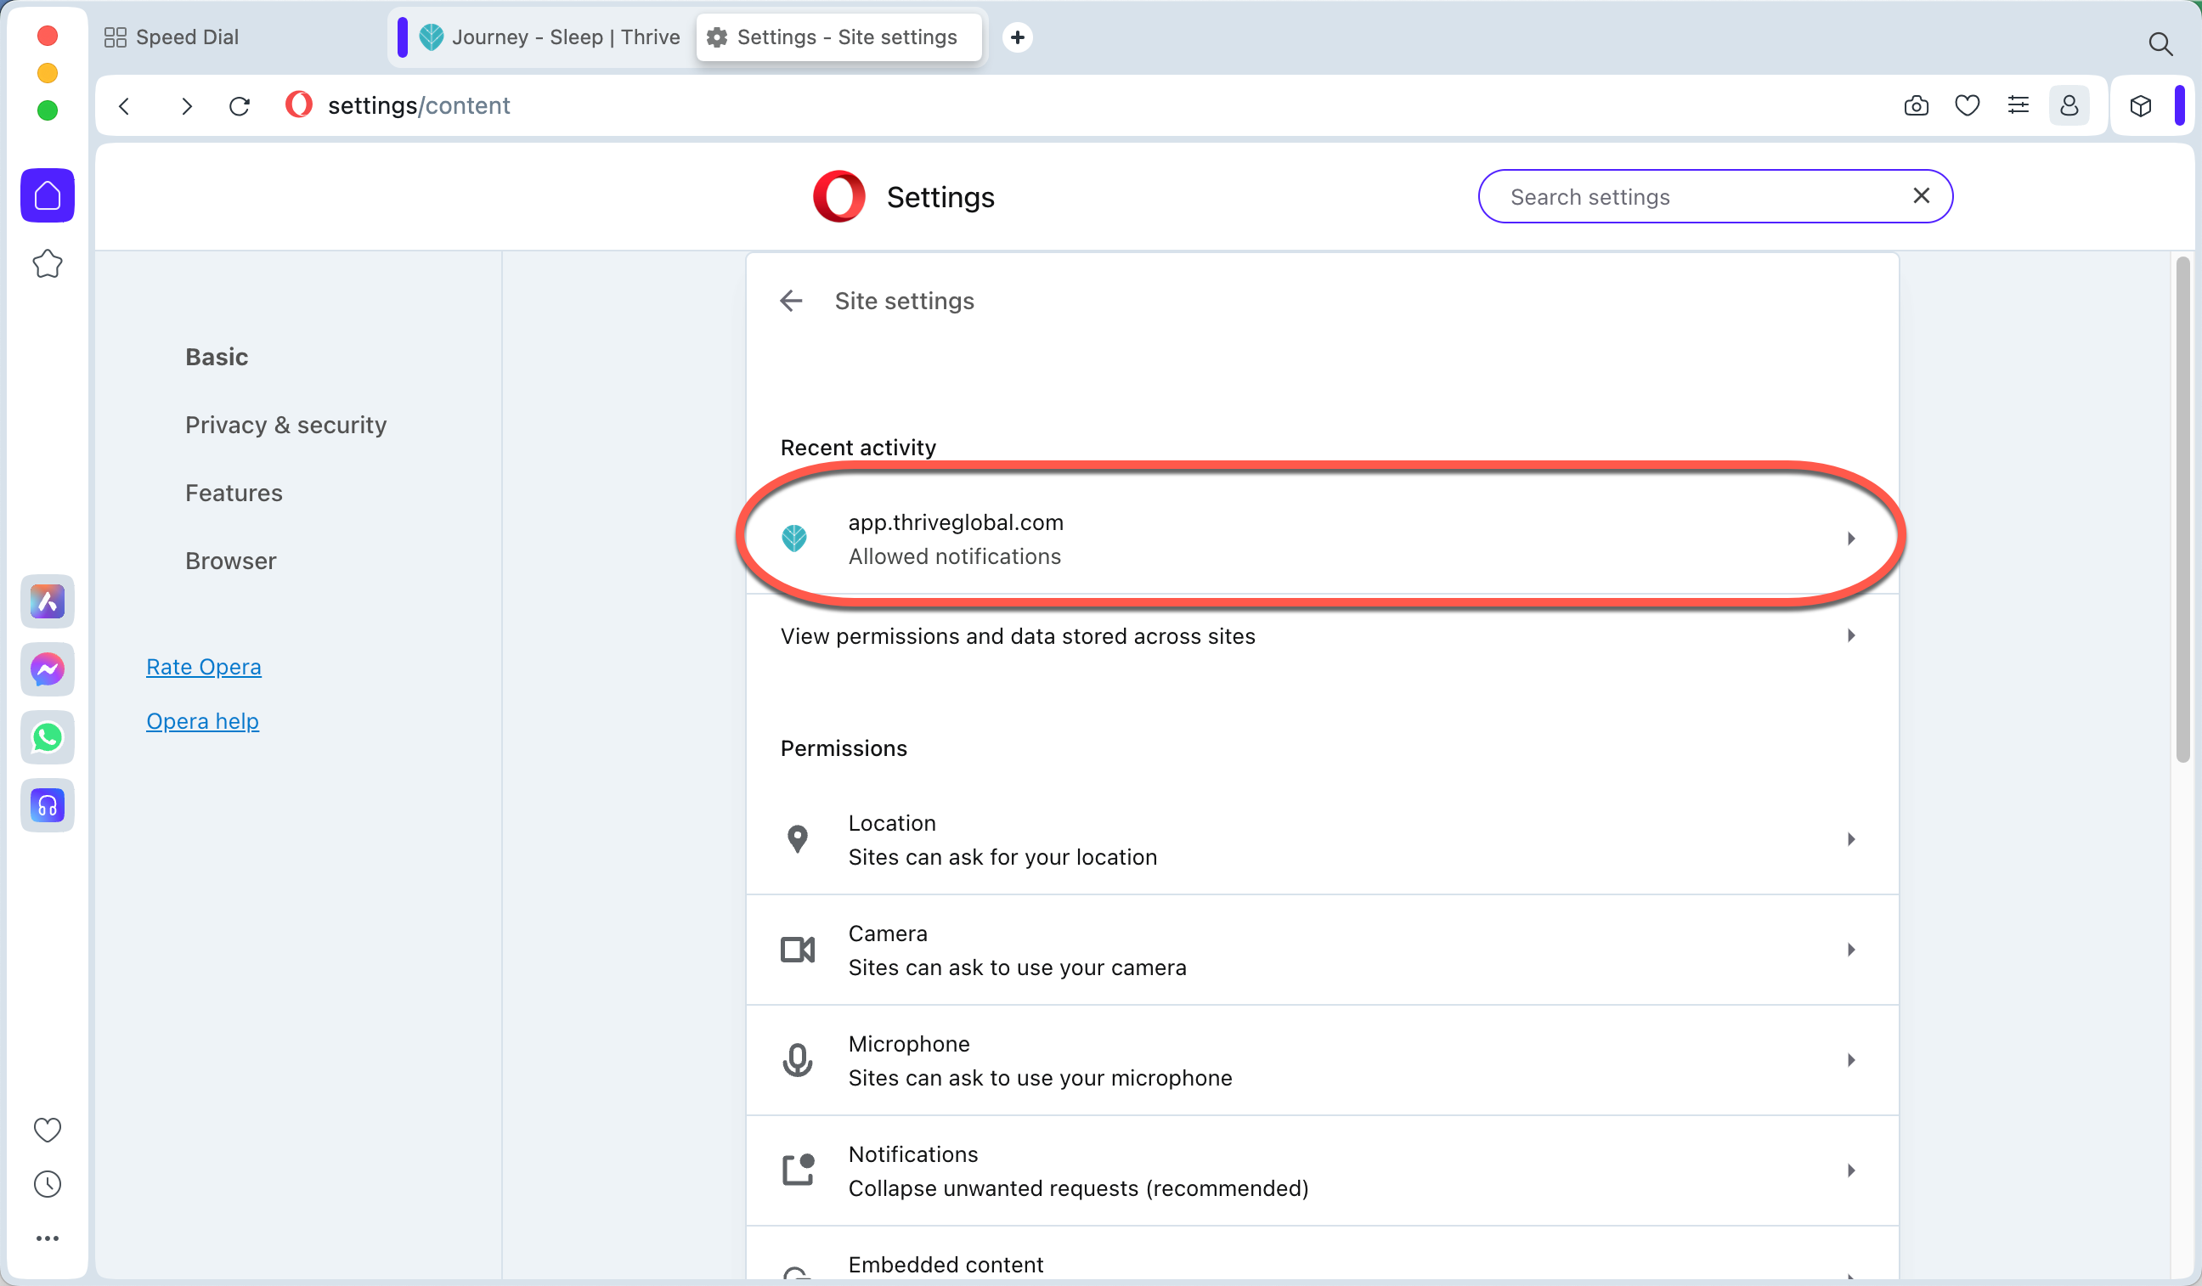
Task: Click the Opera icon in address bar
Action: 299,104
